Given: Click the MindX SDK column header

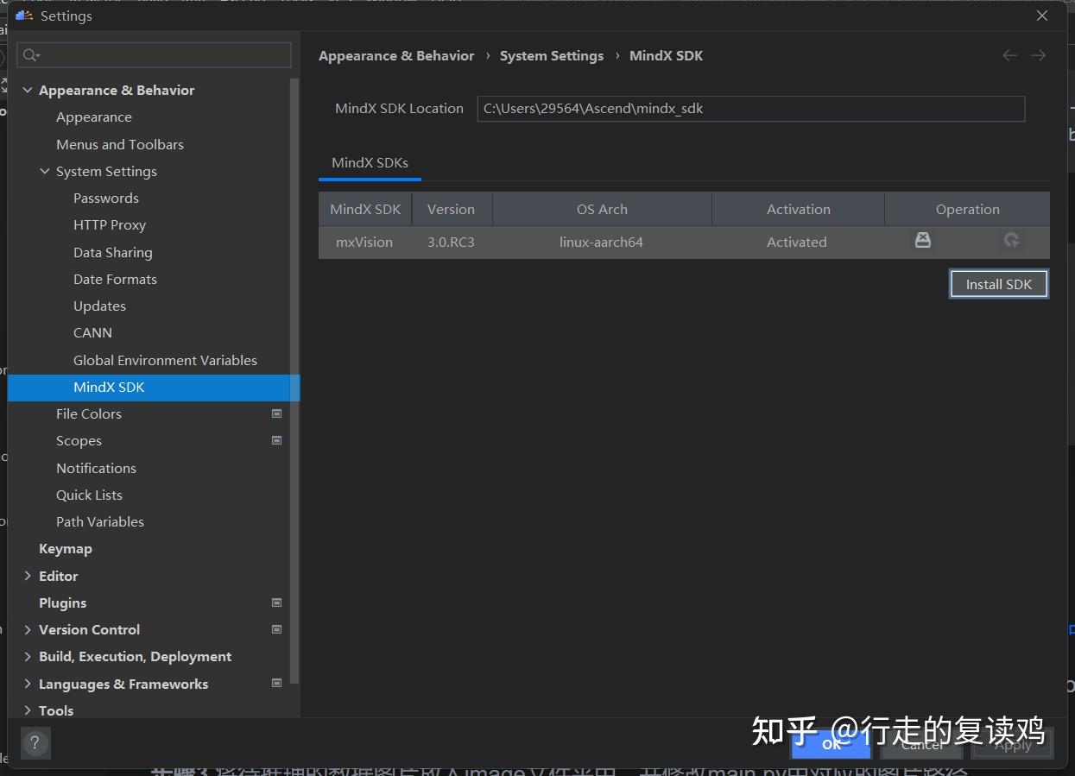Looking at the screenshot, I should (x=365, y=209).
